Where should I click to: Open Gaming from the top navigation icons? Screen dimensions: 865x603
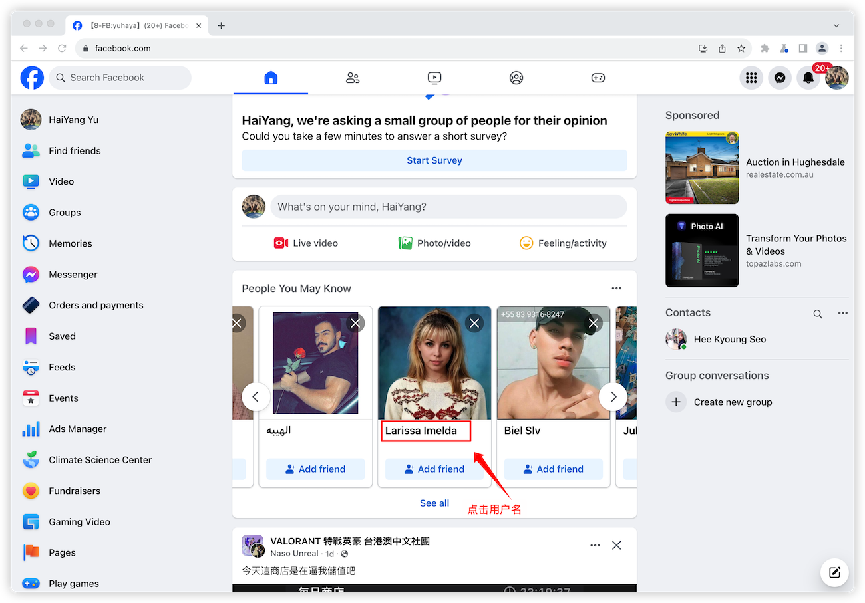[x=598, y=78]
